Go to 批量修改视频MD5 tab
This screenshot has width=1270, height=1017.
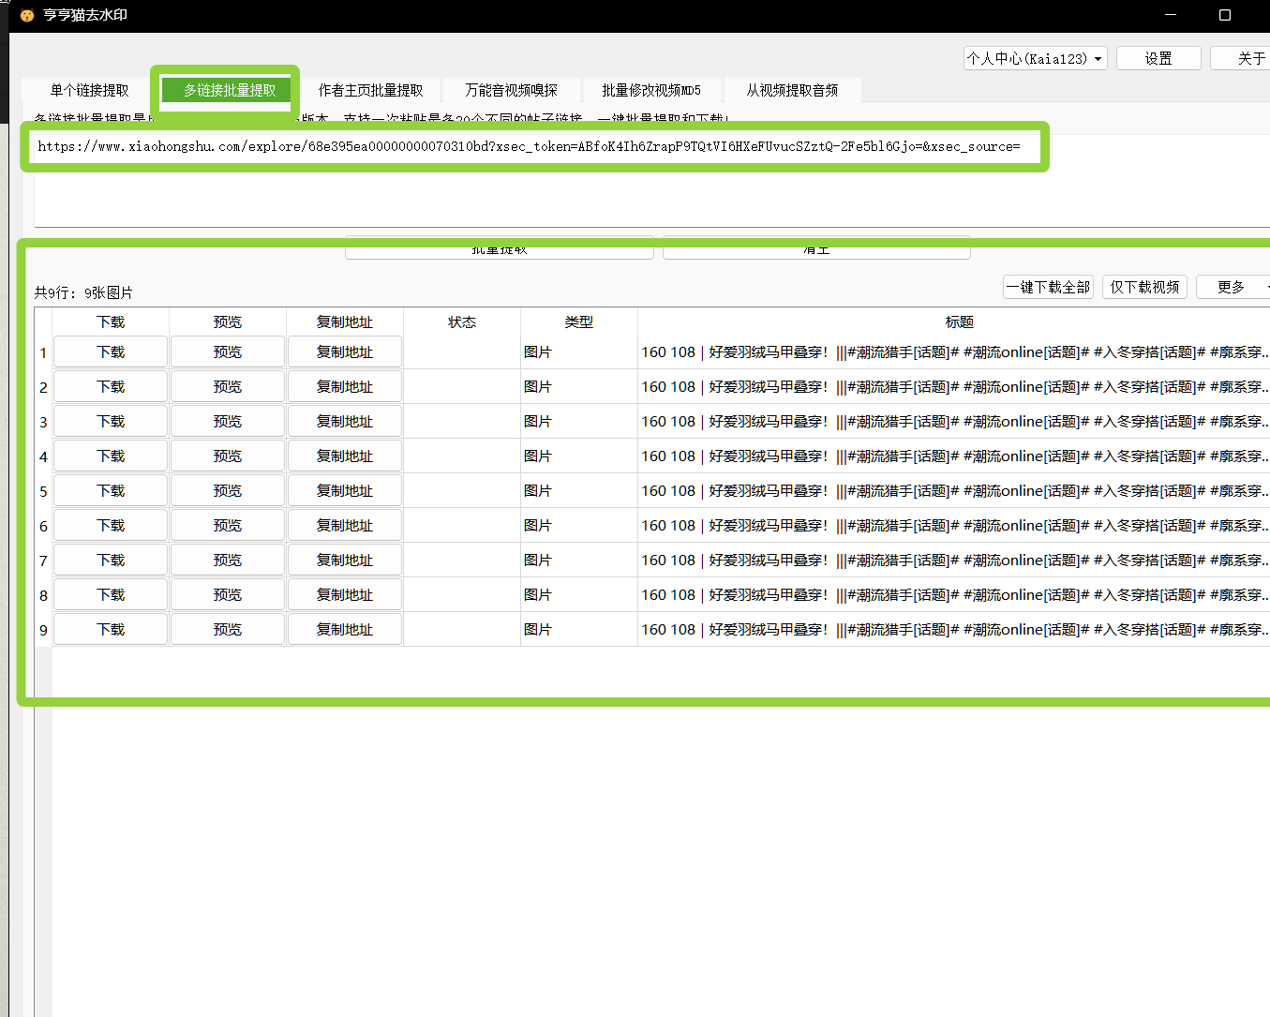pyautogui.click(x=650, y=90)
